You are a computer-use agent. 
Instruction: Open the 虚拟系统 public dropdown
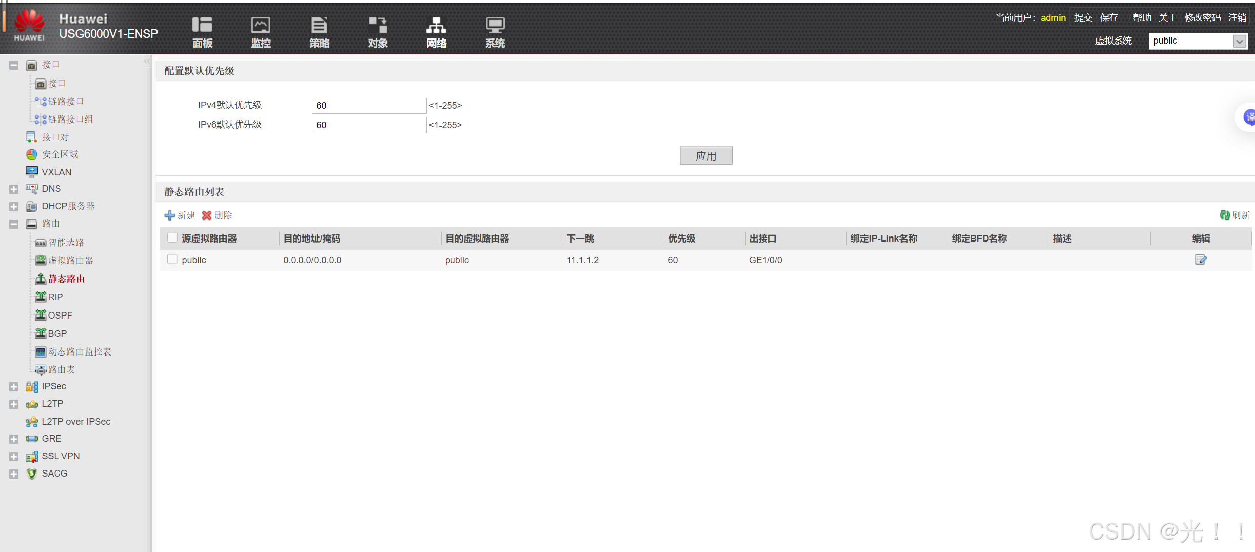[1239, 41]
